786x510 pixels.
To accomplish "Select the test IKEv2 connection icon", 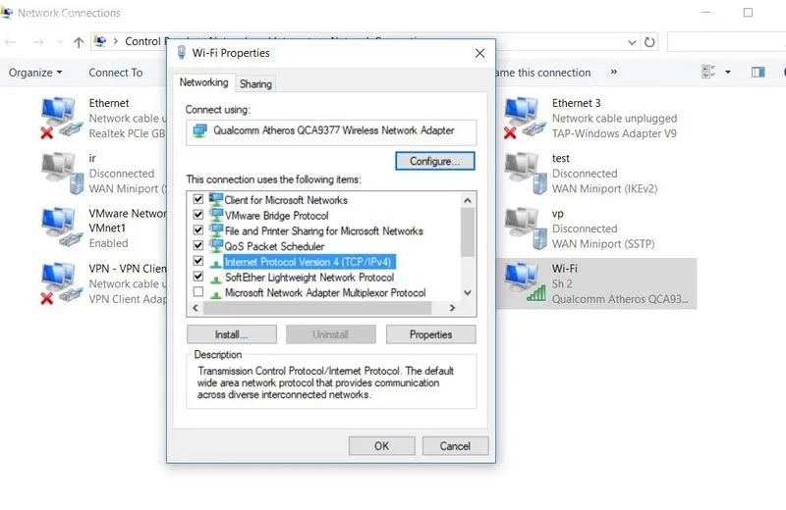I will [x=526, y=174].
